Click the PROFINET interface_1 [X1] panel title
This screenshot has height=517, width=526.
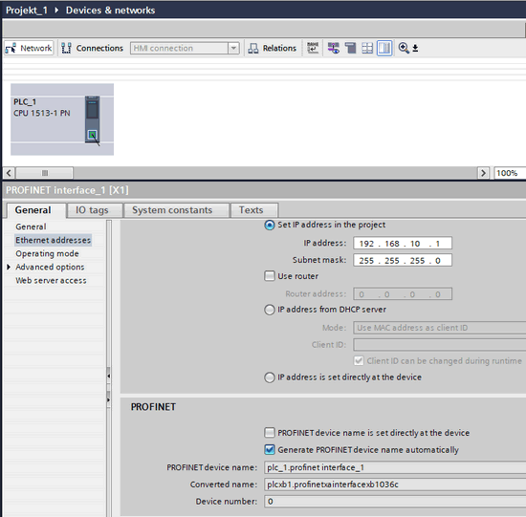click(x=67, y=190)
